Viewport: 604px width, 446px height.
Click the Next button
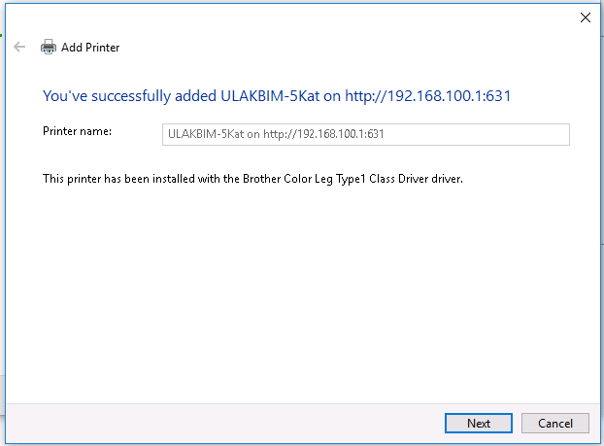[478, 423]
